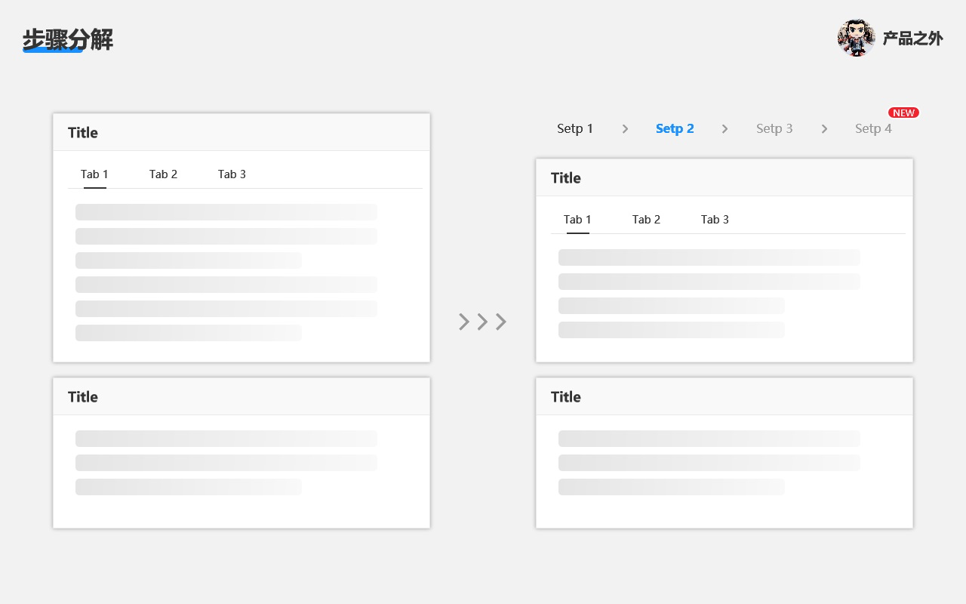This screenshot has width=966, height=604.
Task: Select Tab 1 in the left-side card
Action: click(x=94, y=174)
